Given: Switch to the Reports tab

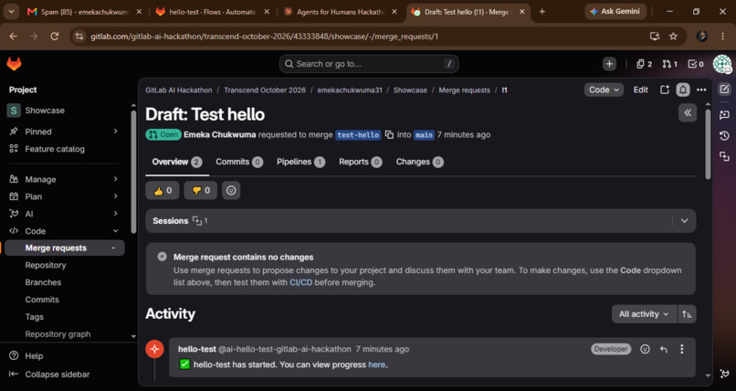Looking at the screenshot, I should point(361,162).
